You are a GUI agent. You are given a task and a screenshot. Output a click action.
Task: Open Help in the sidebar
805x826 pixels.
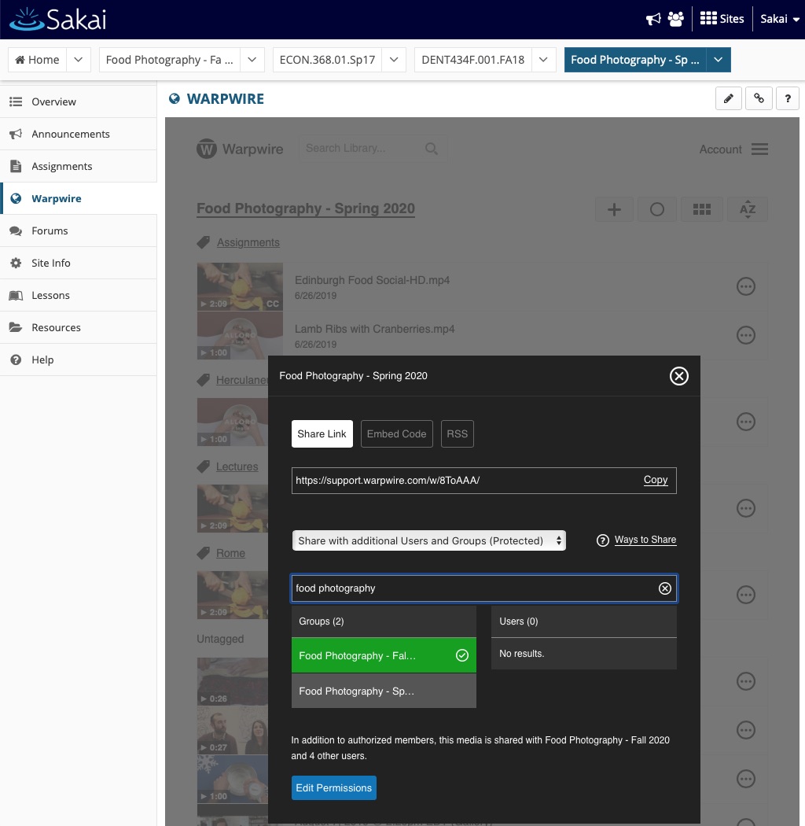79,360
